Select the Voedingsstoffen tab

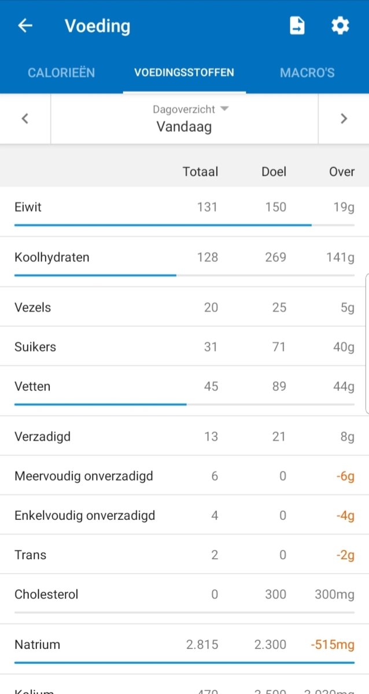coord(184,72)
